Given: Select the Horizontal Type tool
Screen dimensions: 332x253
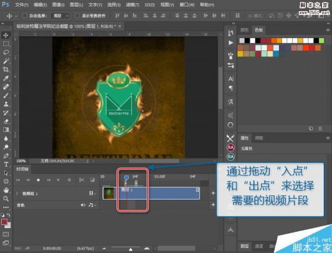Looking at the screenshot, I should coord(6,163).
